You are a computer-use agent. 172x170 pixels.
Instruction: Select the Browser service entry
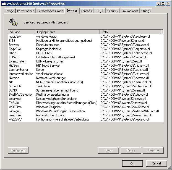pos(85,45)
